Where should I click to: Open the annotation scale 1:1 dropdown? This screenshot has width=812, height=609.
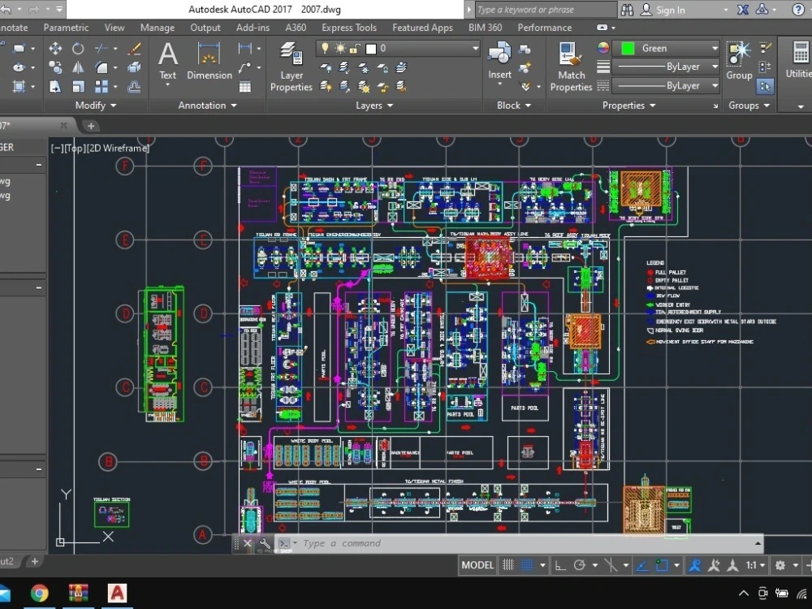(x=755, y=565)
